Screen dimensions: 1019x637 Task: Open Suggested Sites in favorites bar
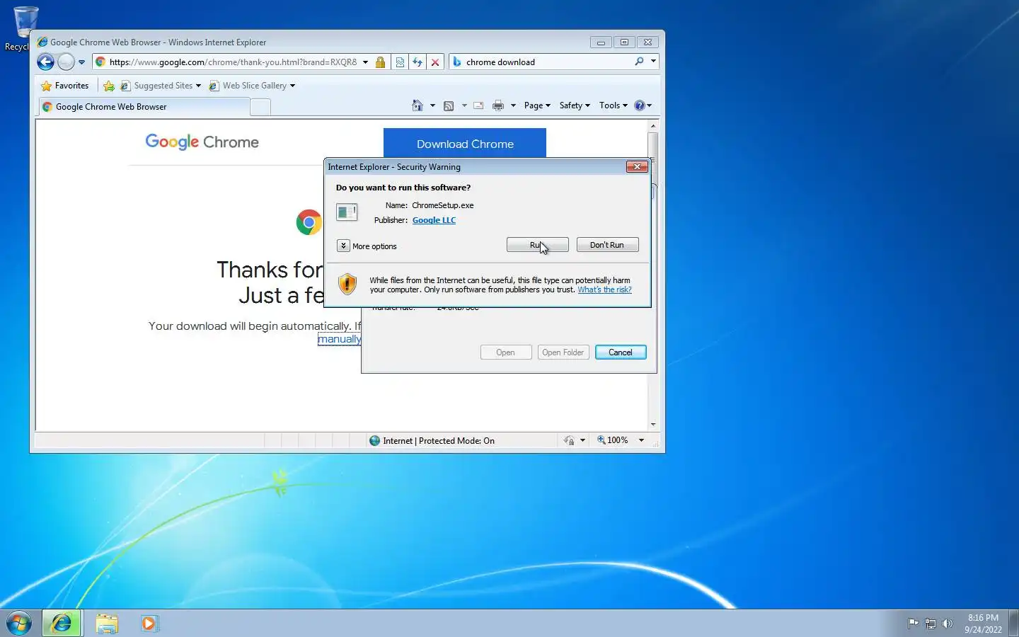click(x=160, y=86)
